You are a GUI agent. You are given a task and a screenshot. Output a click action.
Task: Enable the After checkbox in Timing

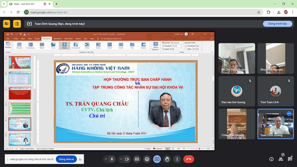(186, 49)
